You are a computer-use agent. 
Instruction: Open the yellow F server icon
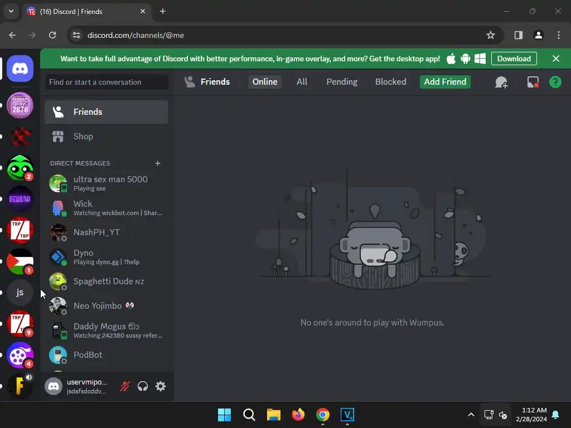[20, 386]
